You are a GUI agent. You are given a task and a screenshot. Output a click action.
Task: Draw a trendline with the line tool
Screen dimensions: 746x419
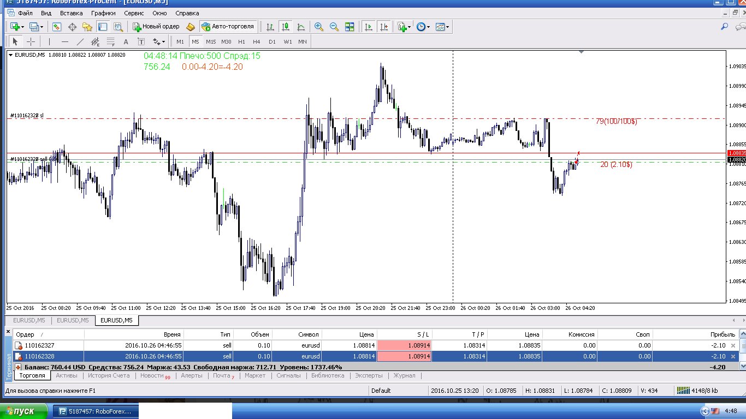80,41
